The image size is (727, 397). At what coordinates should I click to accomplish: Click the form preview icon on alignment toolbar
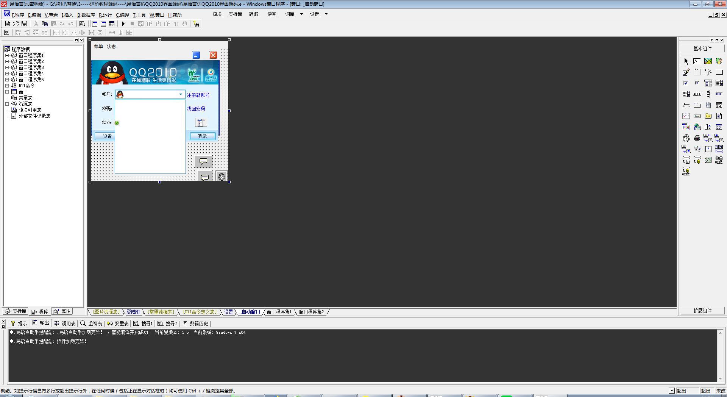click(x=6, y=33)
